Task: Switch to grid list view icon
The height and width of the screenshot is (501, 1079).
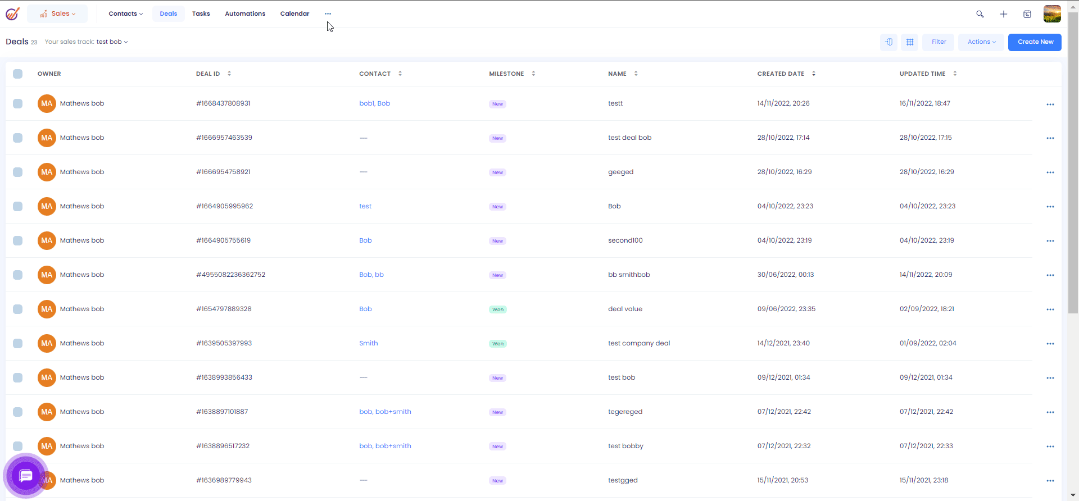Action: click(x=910, y=42)
